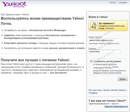
Task: Focus the Логин Yahoo! input field
Action: (x=105, y=40)
